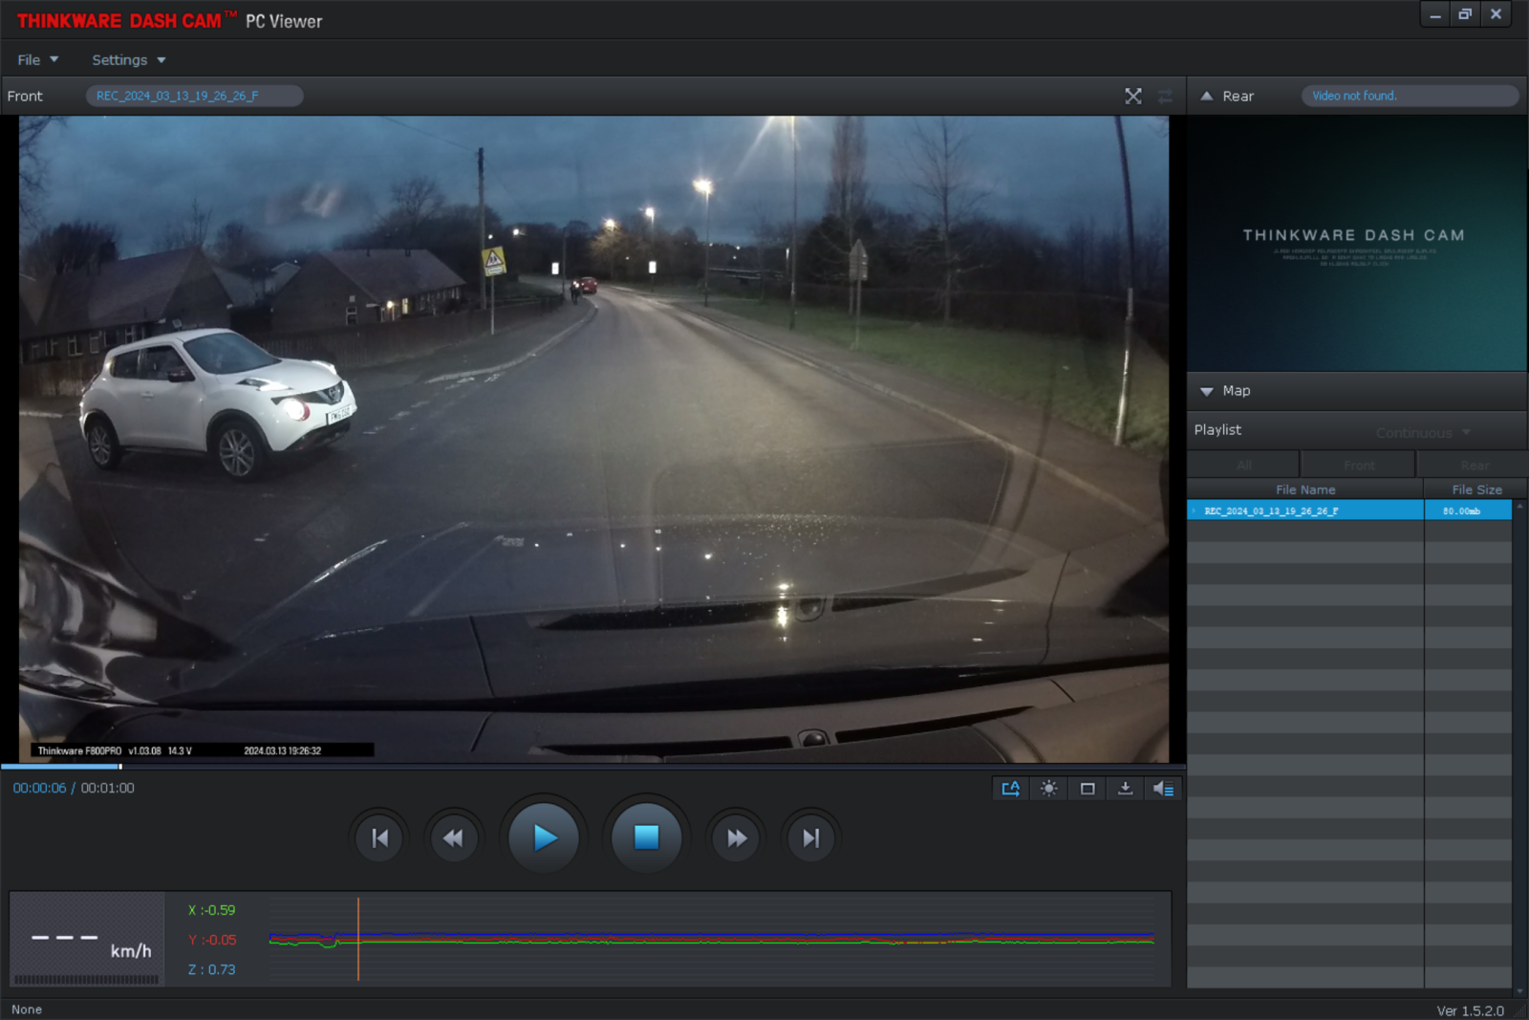Fast forward the video
Viewport: 1529px width, 1020px height.
pyautogui.click(x=737, y=838)
